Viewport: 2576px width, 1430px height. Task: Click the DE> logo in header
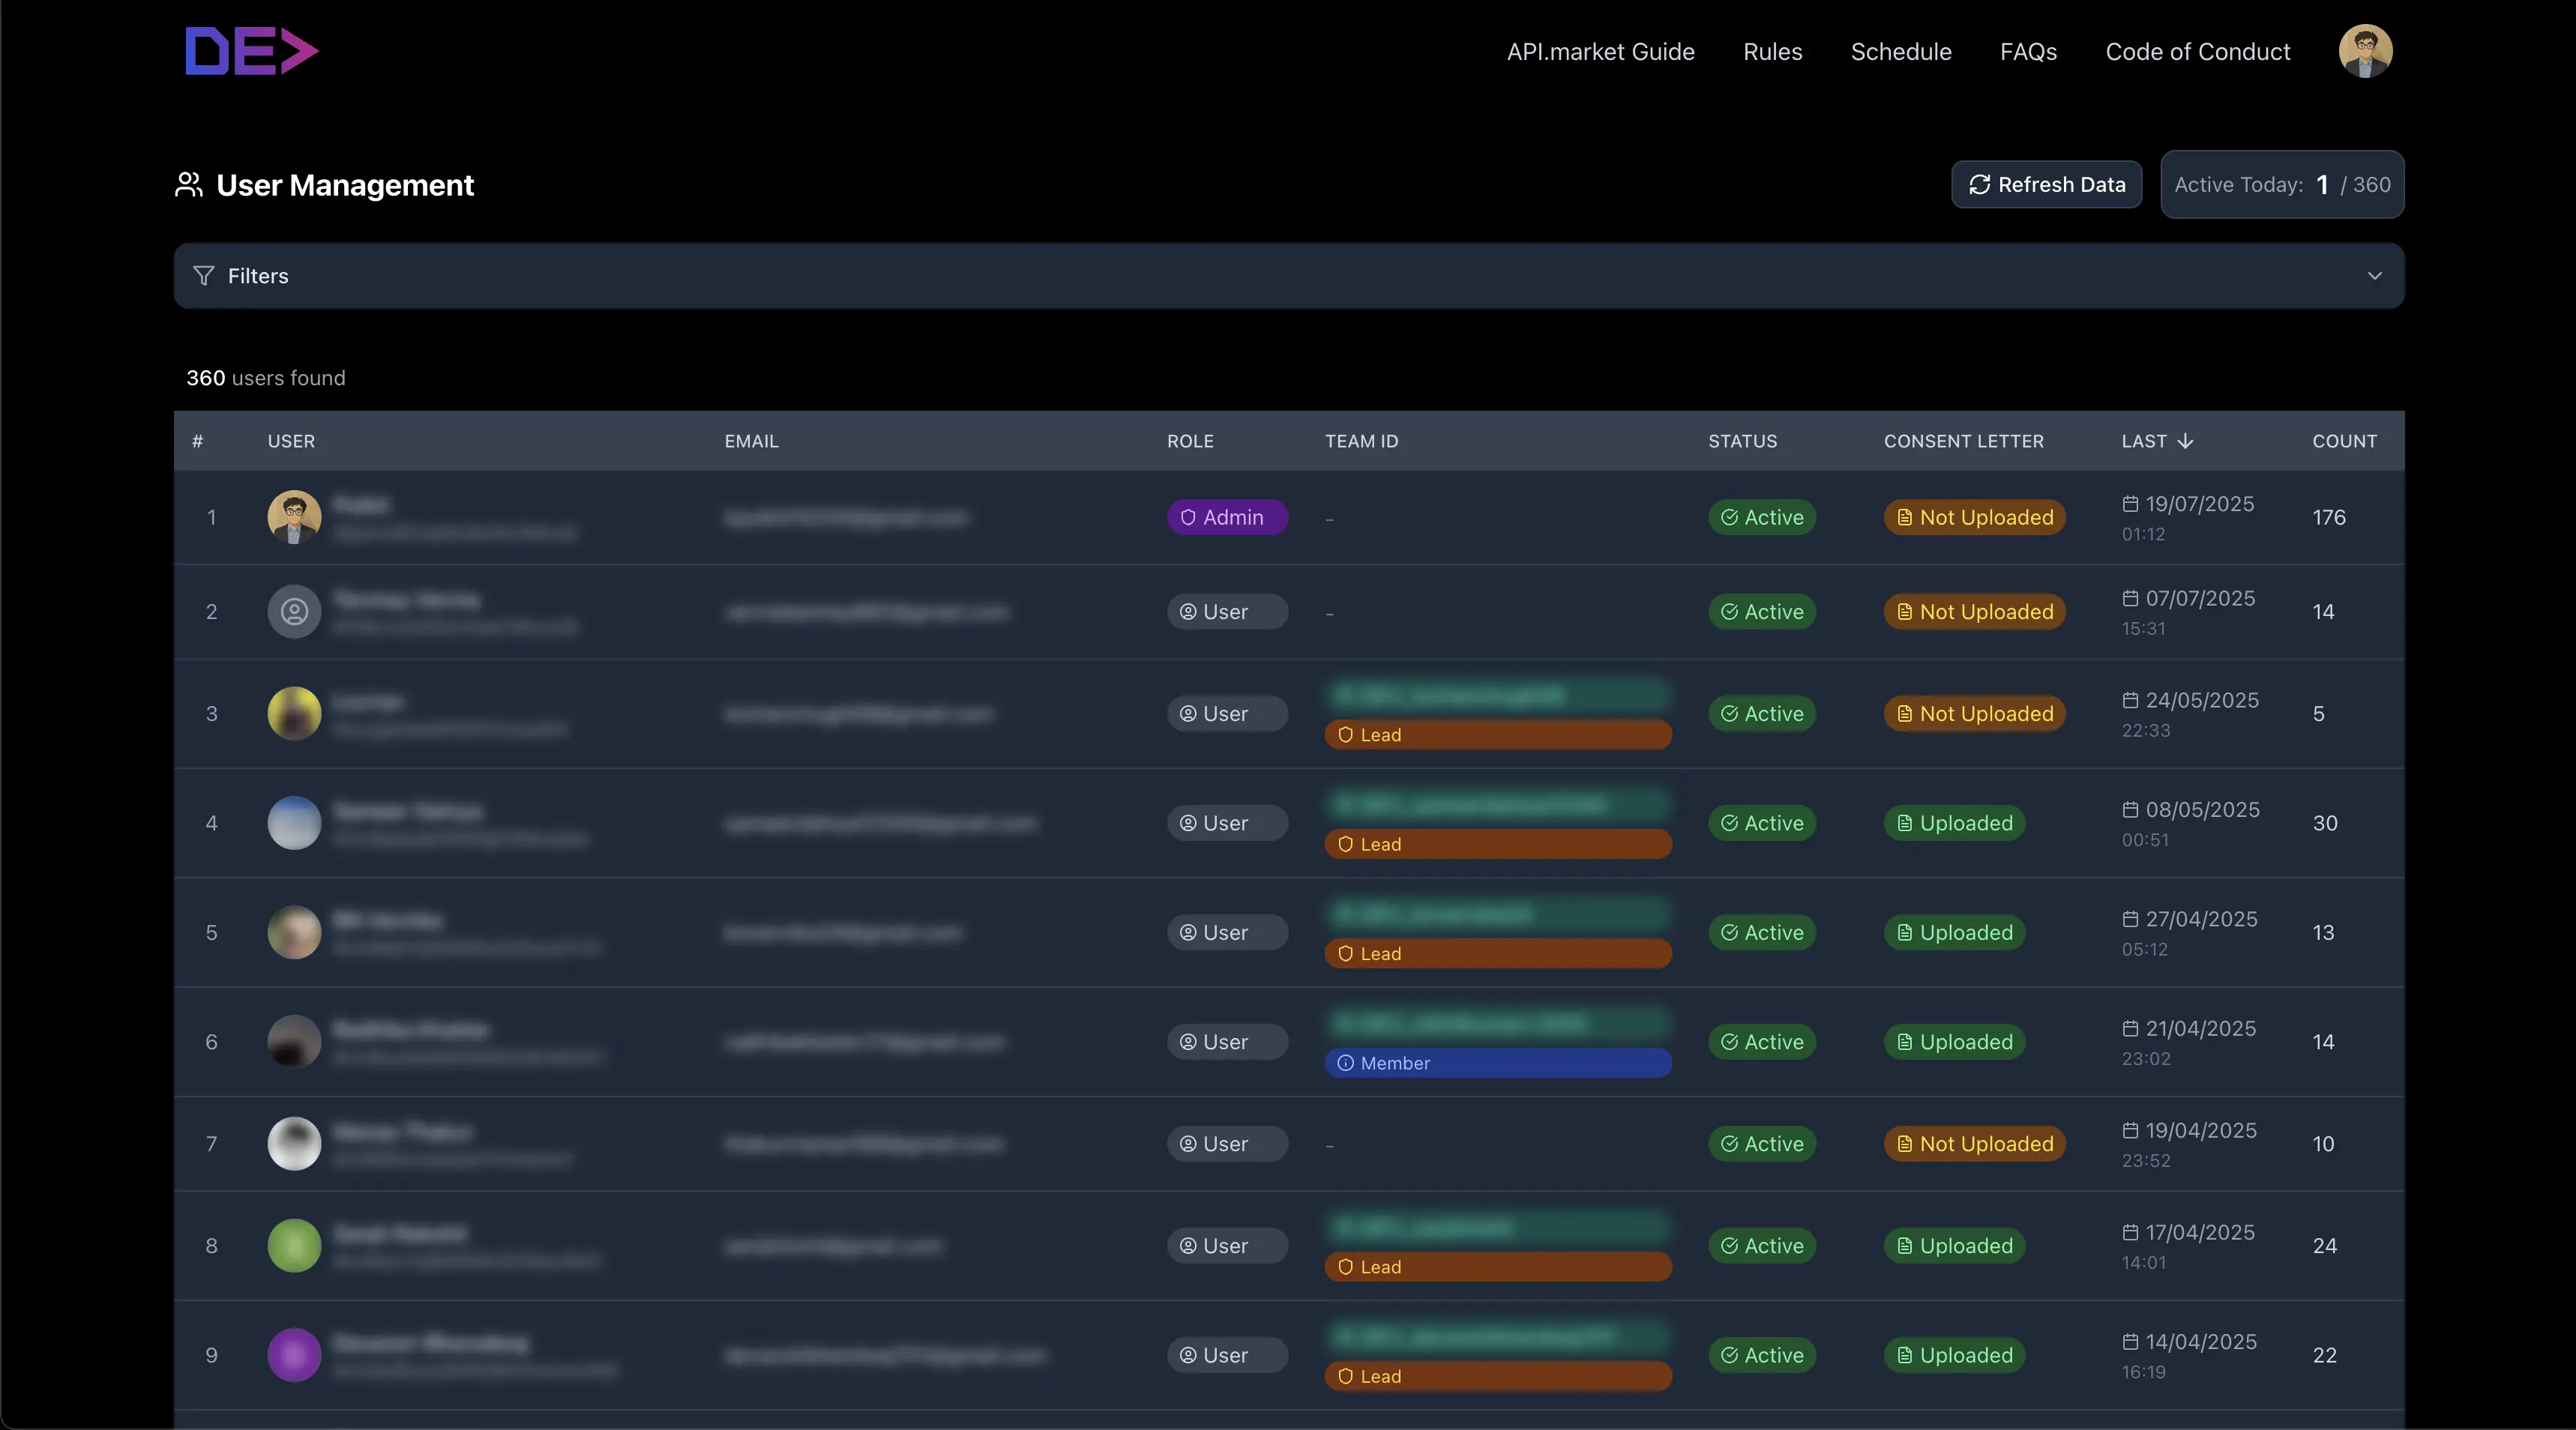252,51
